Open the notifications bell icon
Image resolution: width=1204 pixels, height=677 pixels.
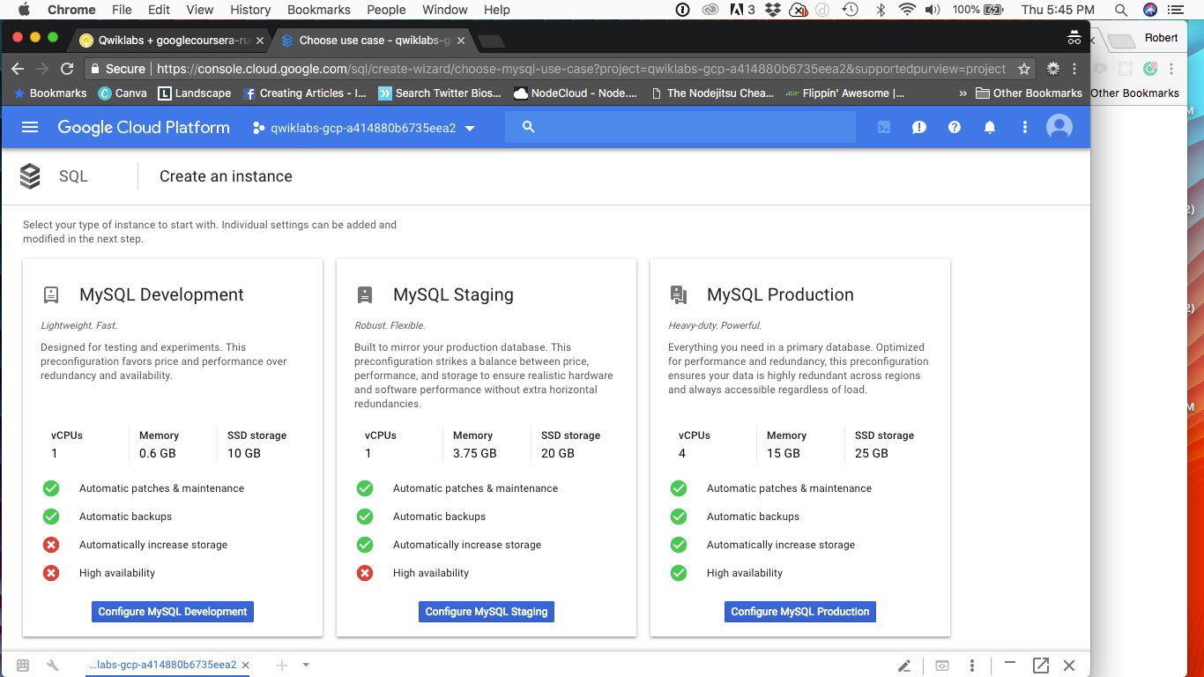(990, 127)
